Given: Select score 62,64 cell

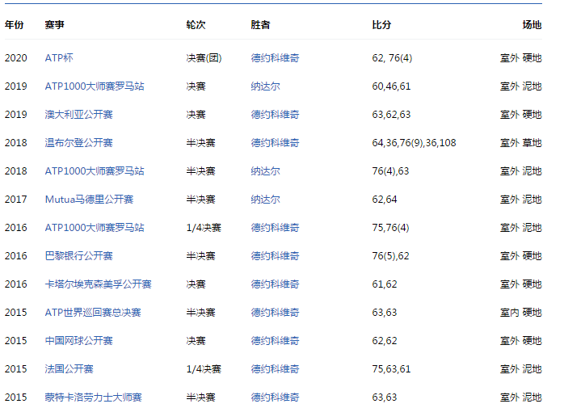Looking at the screenshot, I should 385,200.
